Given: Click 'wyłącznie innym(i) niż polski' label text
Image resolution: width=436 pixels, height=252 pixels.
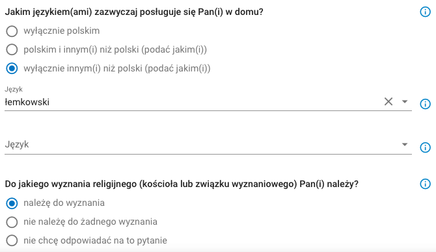Looking at the screenshot, I should pyautogui.click(x=117, y=69).
